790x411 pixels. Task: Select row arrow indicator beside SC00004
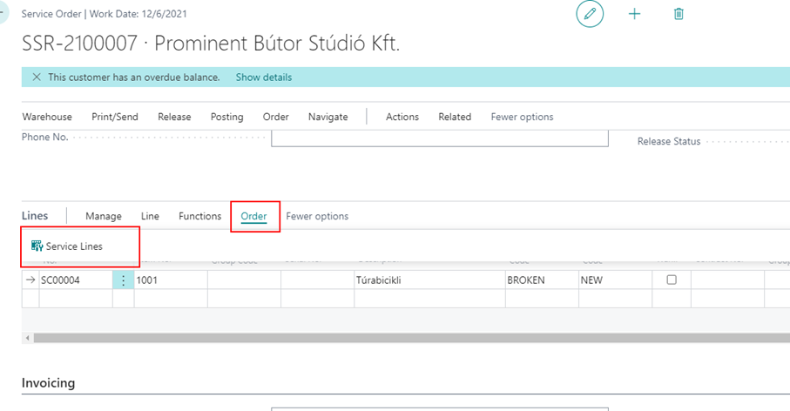(x=30, y=280)
